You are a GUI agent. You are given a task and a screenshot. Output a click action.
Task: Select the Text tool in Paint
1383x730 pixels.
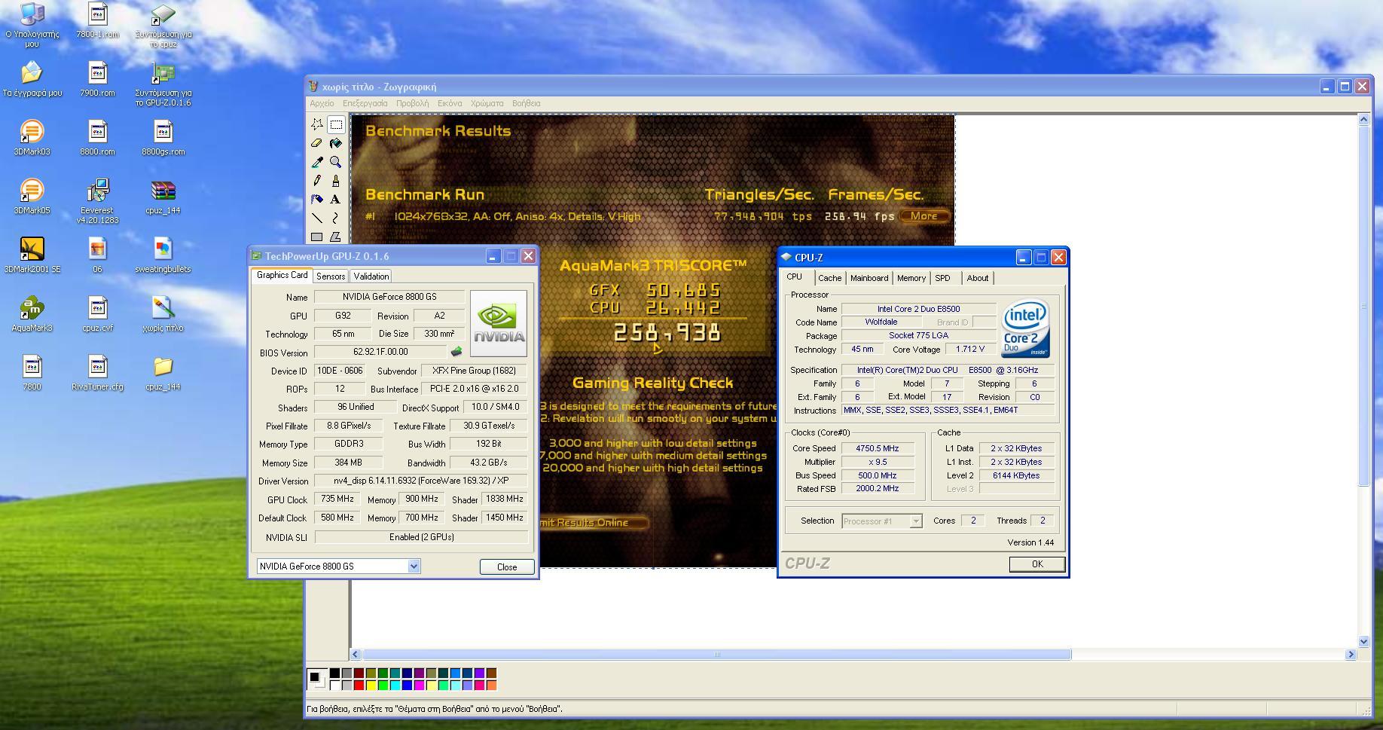pos(336,200)
